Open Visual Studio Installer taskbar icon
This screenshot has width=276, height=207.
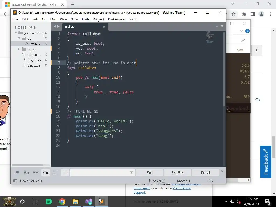click(x=89, y=202)
